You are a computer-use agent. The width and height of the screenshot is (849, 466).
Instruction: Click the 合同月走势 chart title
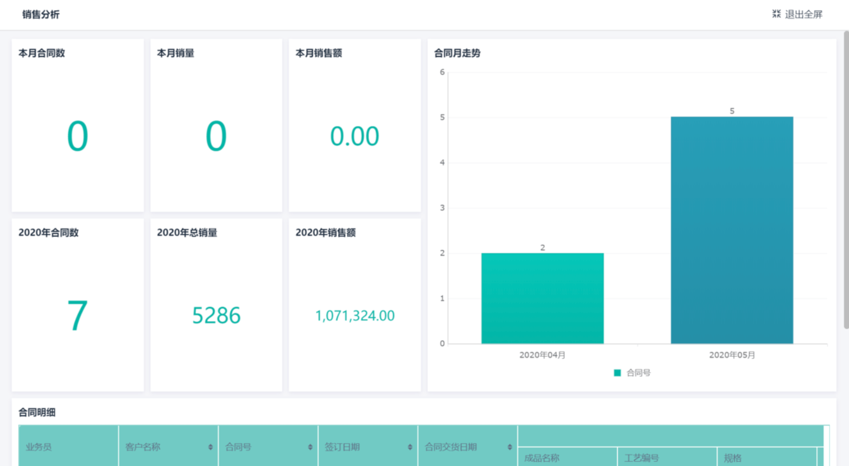(x=457, y=53)
